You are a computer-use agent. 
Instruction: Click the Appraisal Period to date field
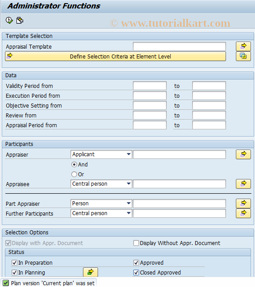pos(209,125)
